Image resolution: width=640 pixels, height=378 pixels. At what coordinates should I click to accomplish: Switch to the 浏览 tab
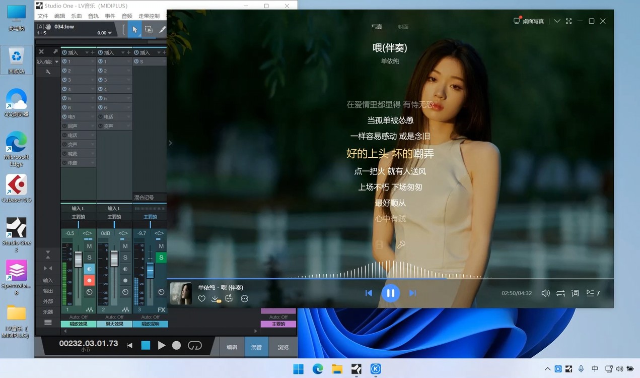283,347
